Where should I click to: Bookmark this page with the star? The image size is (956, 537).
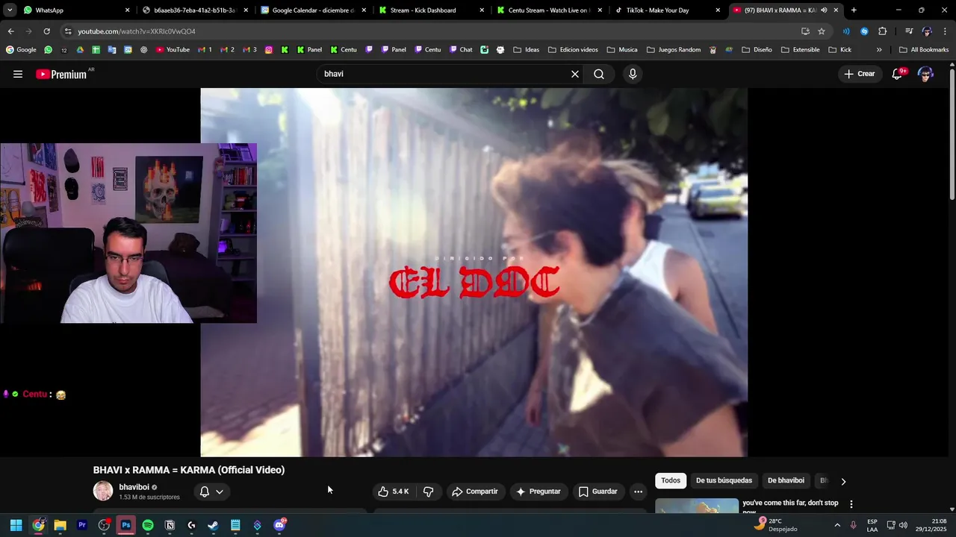pos(822,31)
